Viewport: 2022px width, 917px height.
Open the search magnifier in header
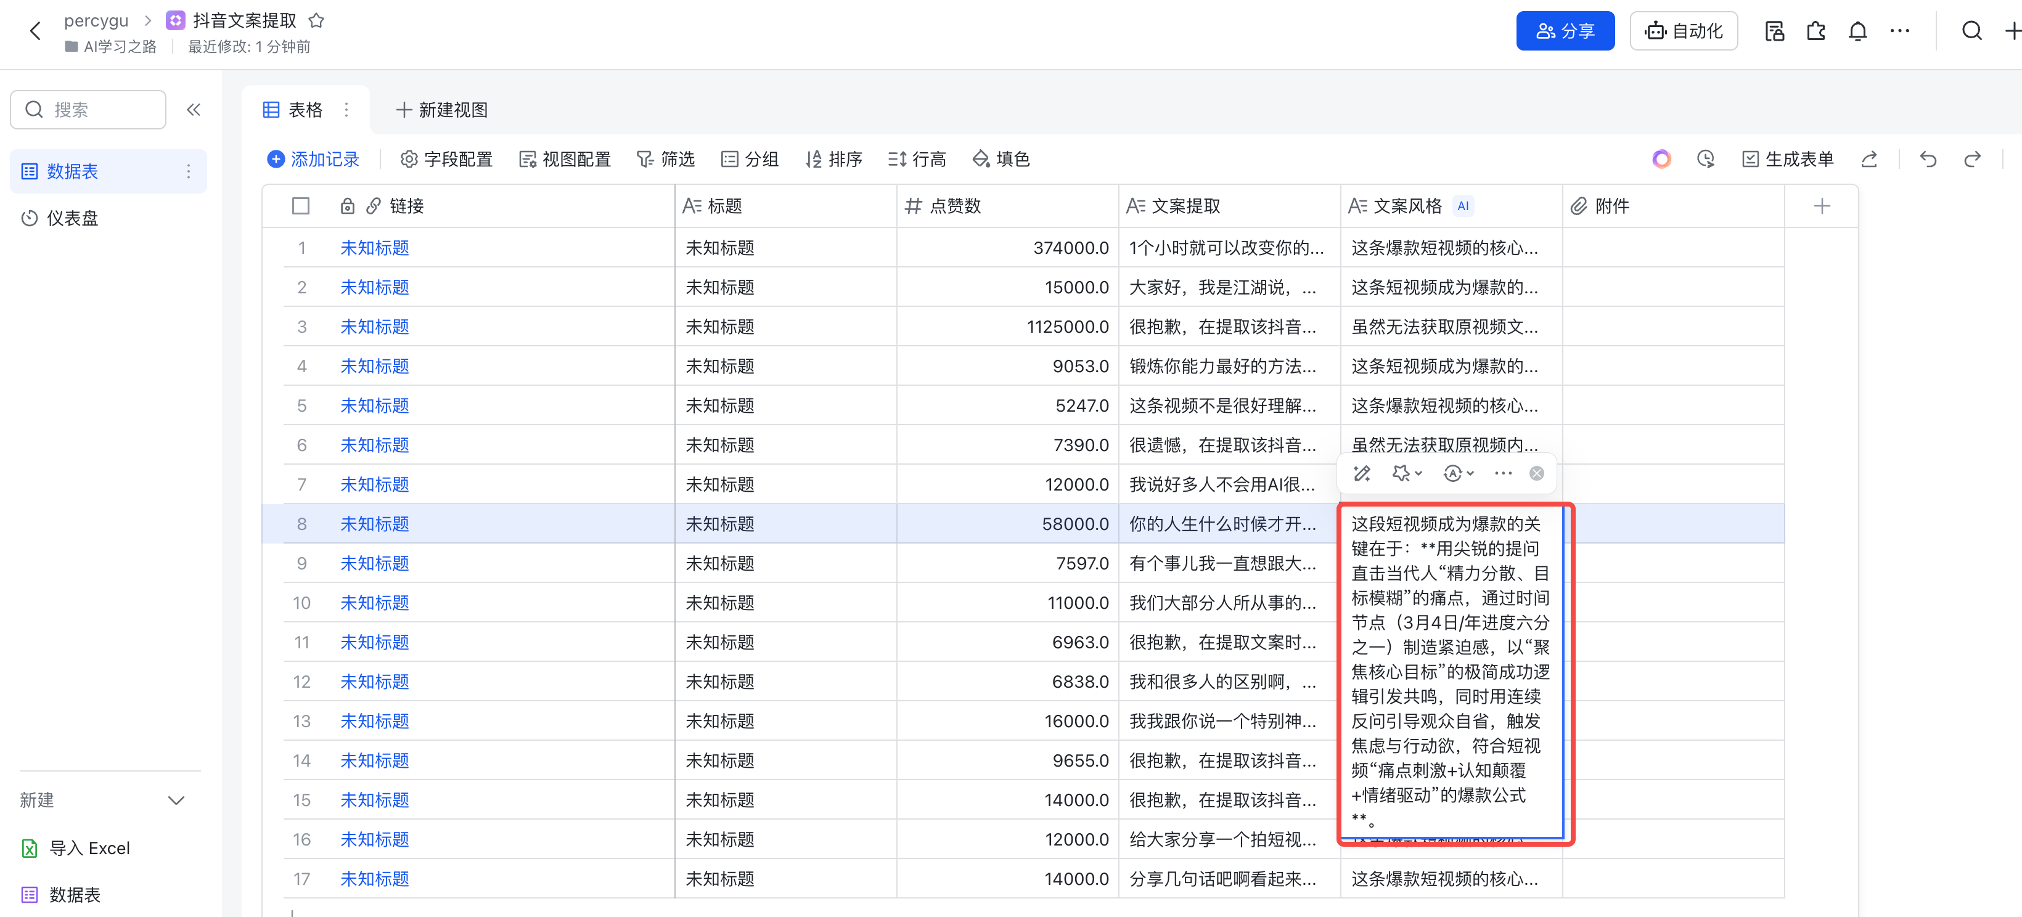[x=1972, y=31]
